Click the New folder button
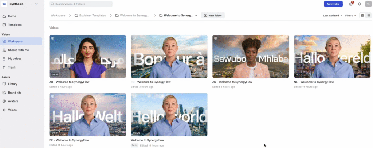Viewport: 373px width, 148px height. (x=213, y=15)
